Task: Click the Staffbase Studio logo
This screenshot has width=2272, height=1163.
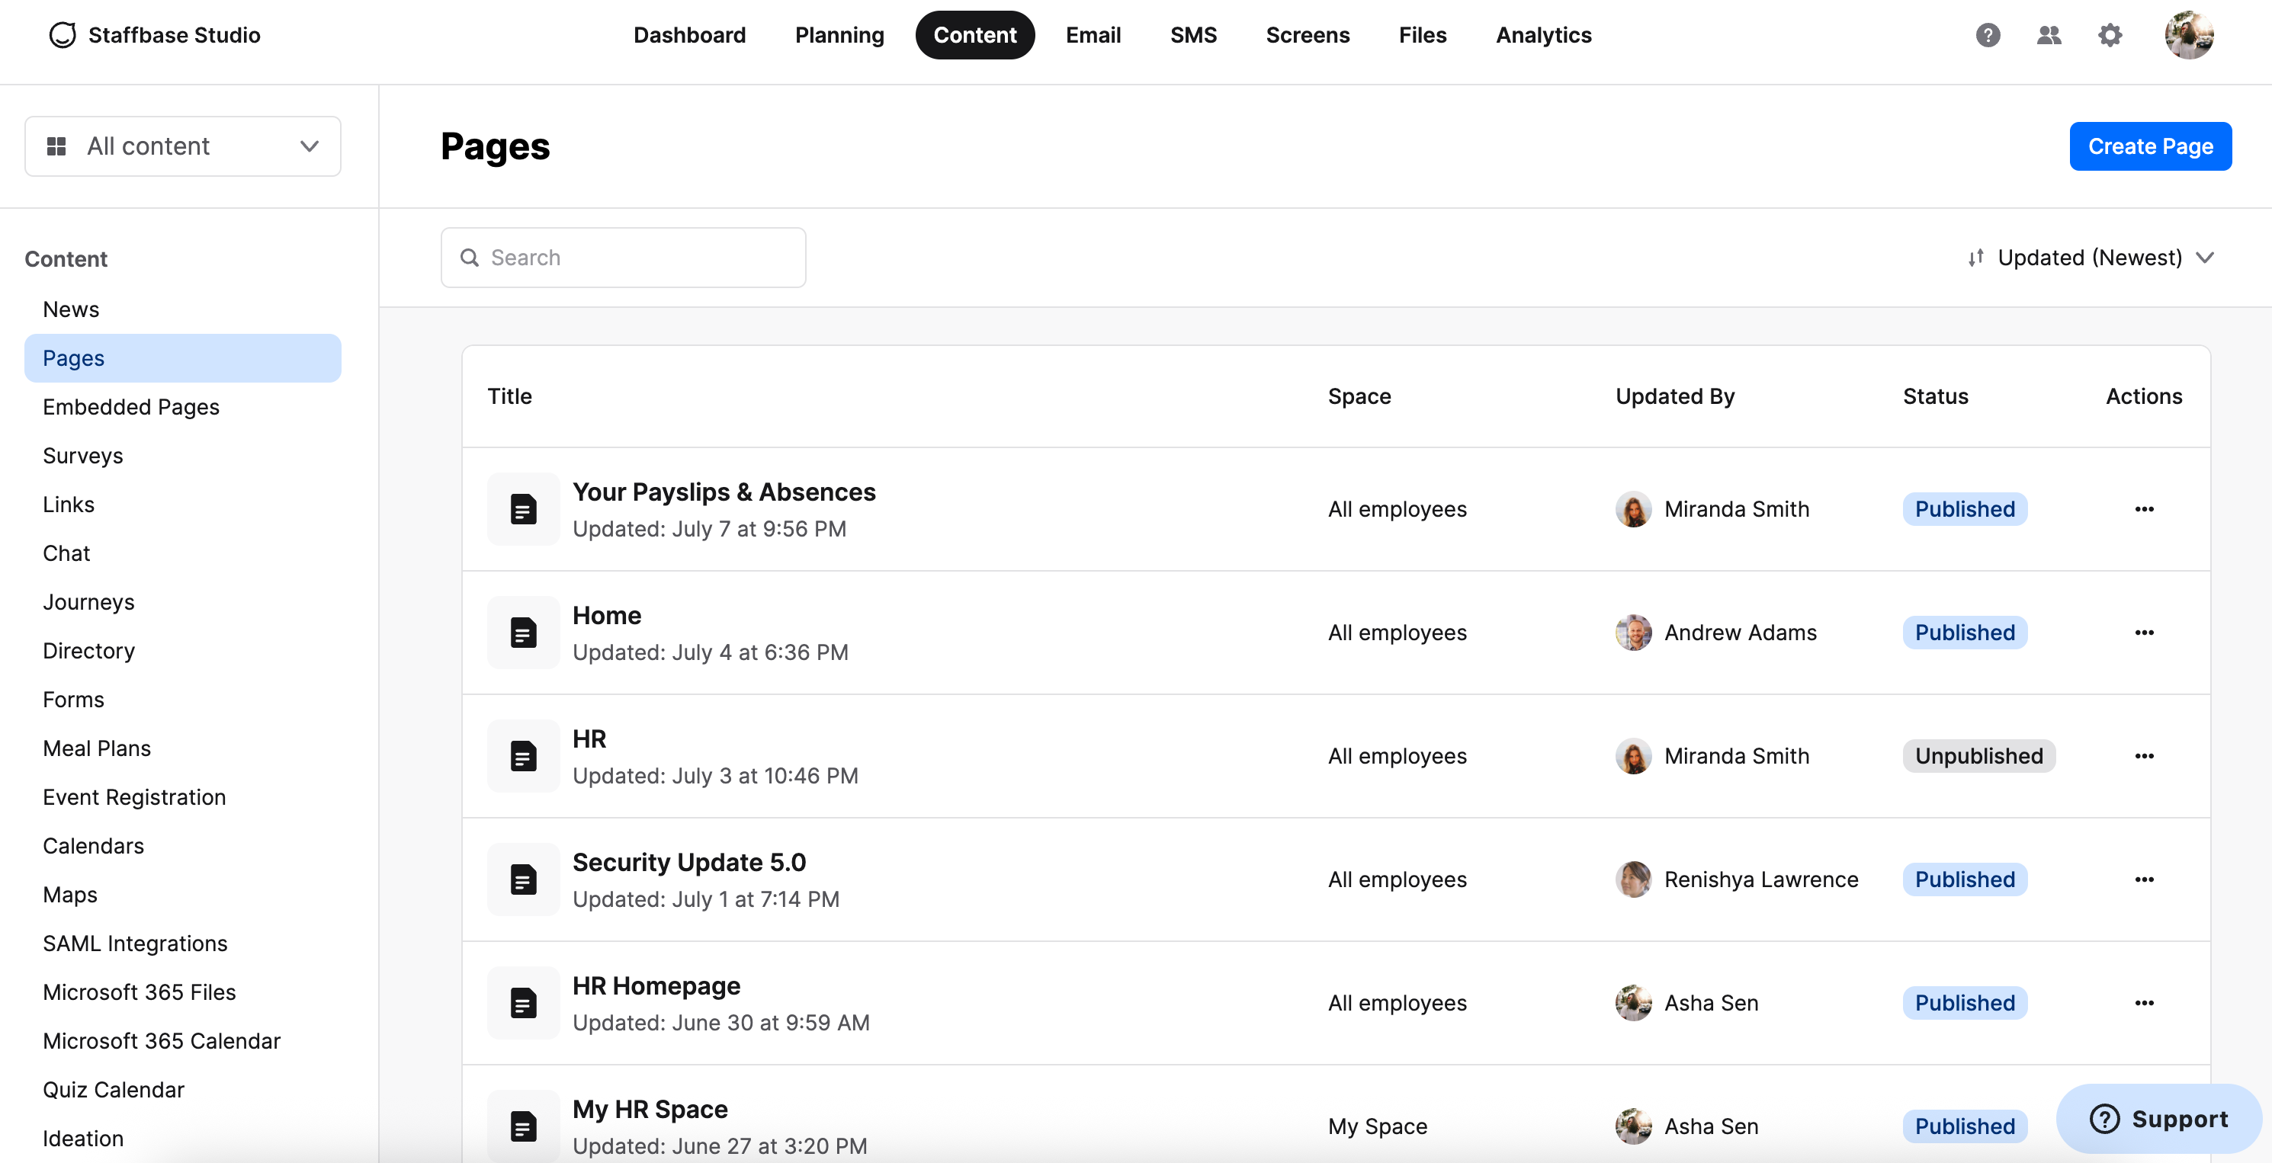Action: [154, 35]
